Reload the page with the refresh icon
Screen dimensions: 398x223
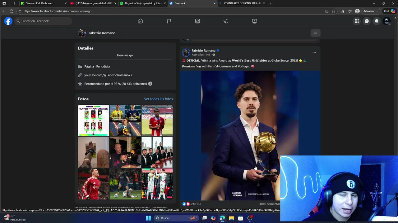[12, 11]
